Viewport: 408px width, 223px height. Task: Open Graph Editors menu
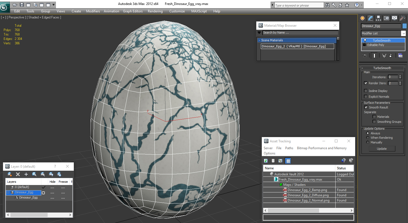(133, 11)
